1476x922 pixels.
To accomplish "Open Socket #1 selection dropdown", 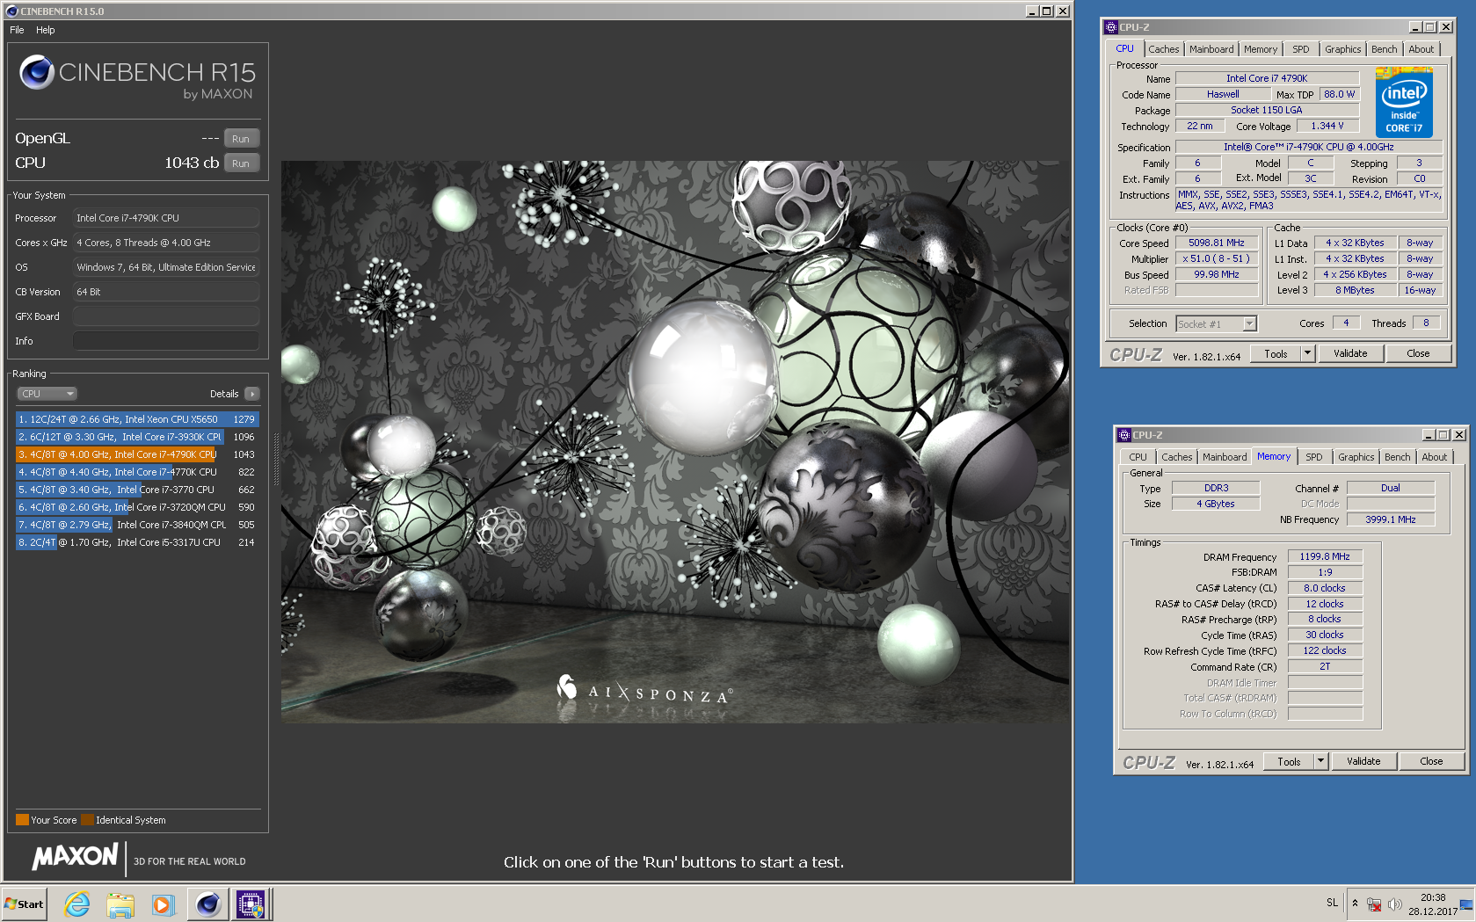I will (x=1217, y=324).
